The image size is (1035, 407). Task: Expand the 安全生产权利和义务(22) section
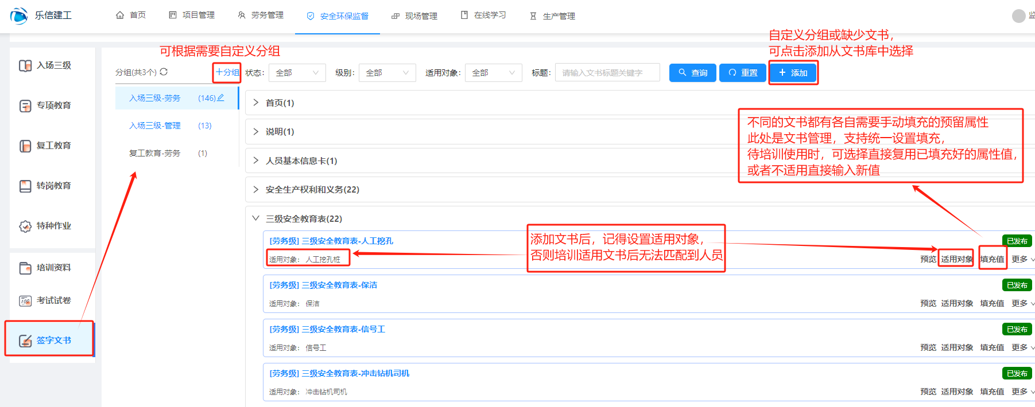(312, 190)
